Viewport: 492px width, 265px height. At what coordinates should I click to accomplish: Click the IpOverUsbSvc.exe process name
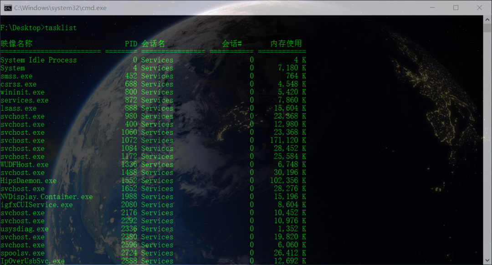pyautogui.click(x=33, y=261)
